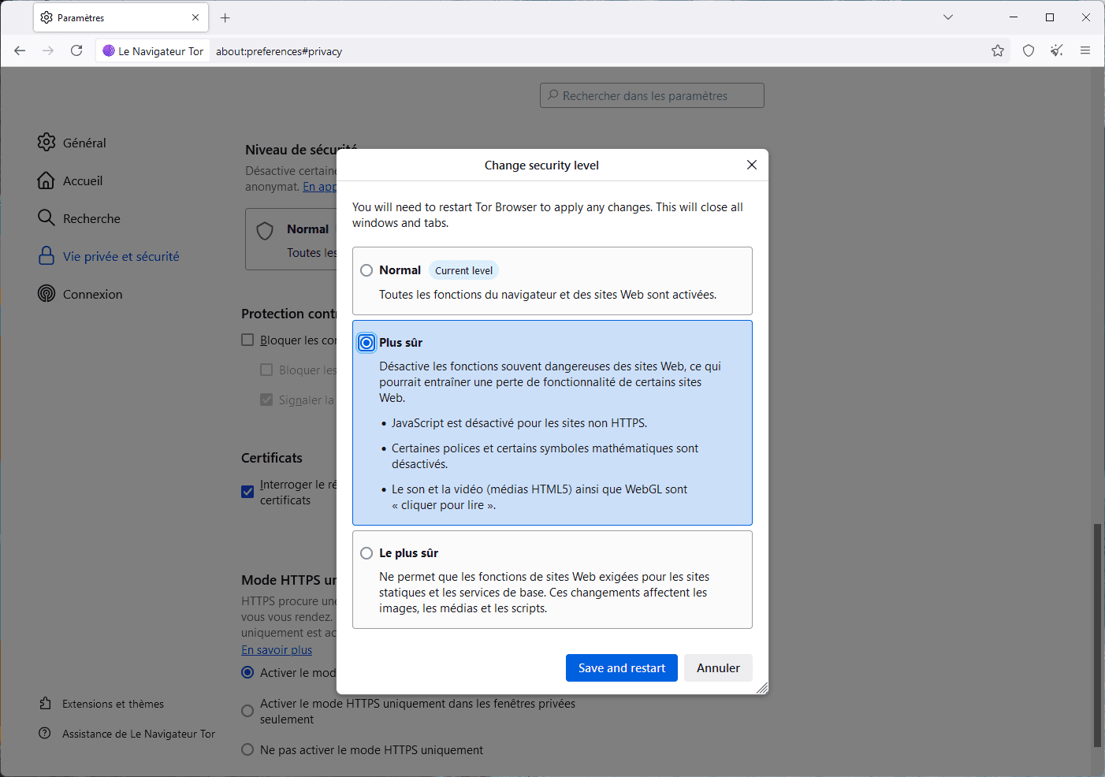Open the Connexion settings category
Image resolution: width=1105 pixels, height=777 pixels.
point(80,294)
